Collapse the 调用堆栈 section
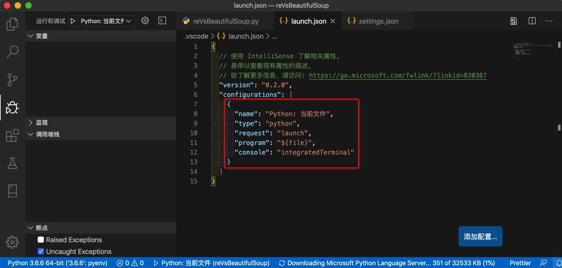The width and height of the screenshot is (562, 268). (101, 134)
